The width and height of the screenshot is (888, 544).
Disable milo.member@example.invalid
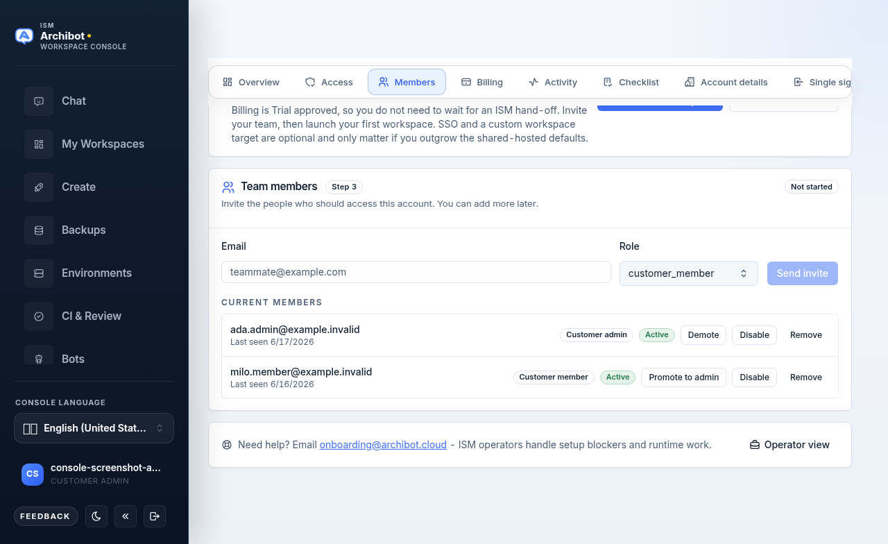tap(754, 377)
